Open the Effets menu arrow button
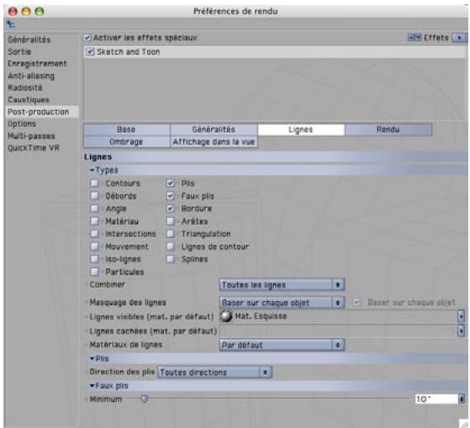 click(x=459, y=38)
